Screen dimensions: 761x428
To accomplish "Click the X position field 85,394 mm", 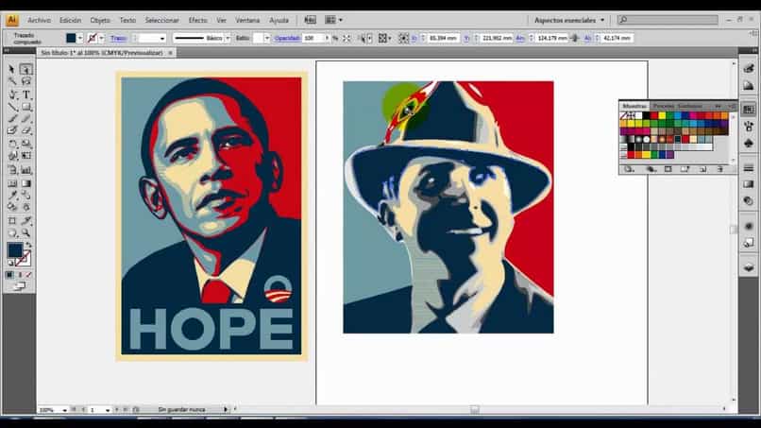I will [x=444, y=38].
